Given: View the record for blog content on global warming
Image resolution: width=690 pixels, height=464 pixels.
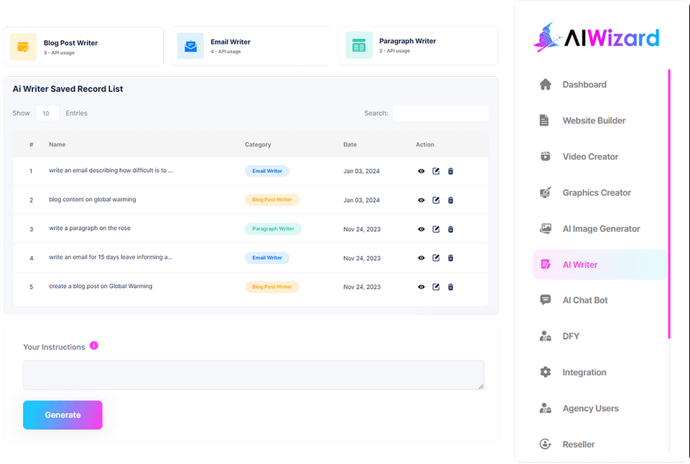Looking at the screenshot, I should pyautogui.click(x=421, y=200).
